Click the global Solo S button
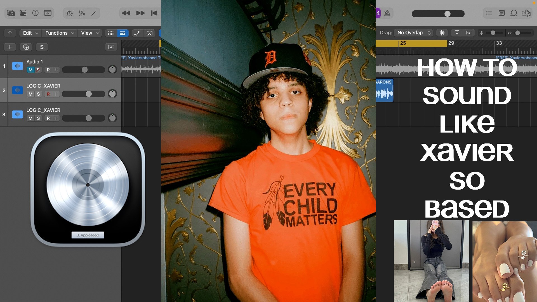537x302 pixels. [42, 47]
